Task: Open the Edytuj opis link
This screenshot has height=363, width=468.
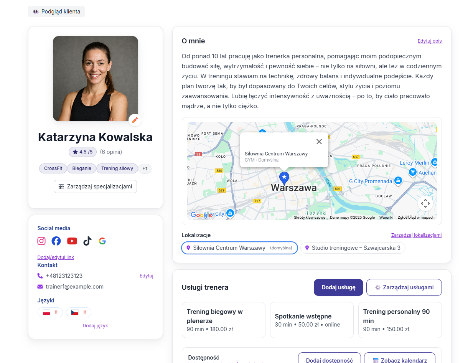Action: click(430, 41)
